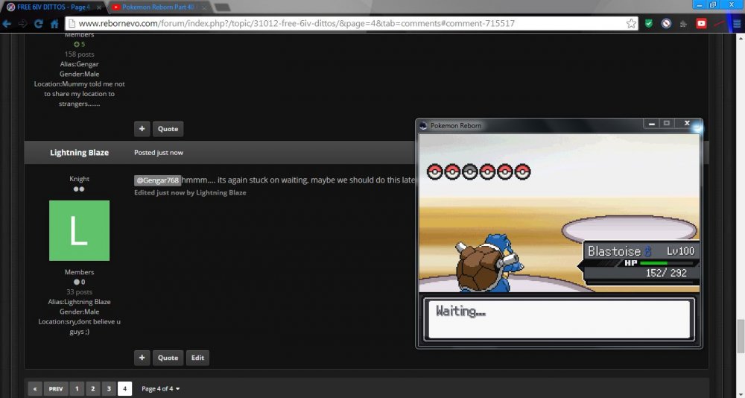Toggle multiquote plus on Lightning Blaze's post

[142, 358]
